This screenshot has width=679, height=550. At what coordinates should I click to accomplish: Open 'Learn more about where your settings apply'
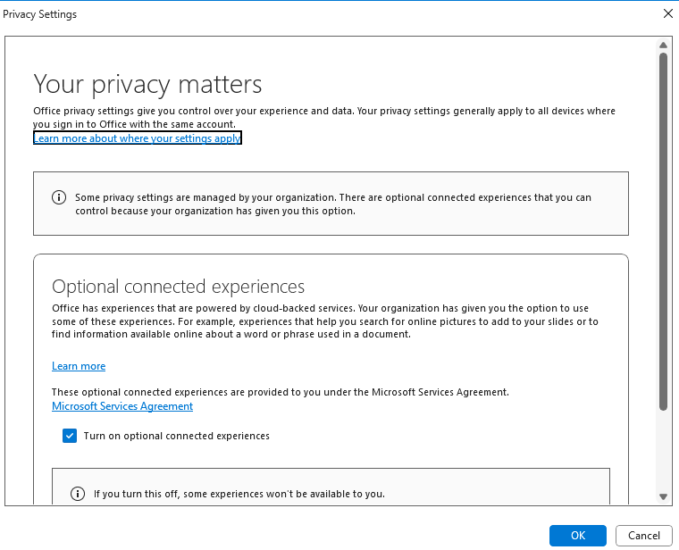[138, 138]
